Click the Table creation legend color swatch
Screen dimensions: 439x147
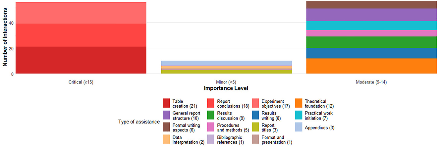167,103
